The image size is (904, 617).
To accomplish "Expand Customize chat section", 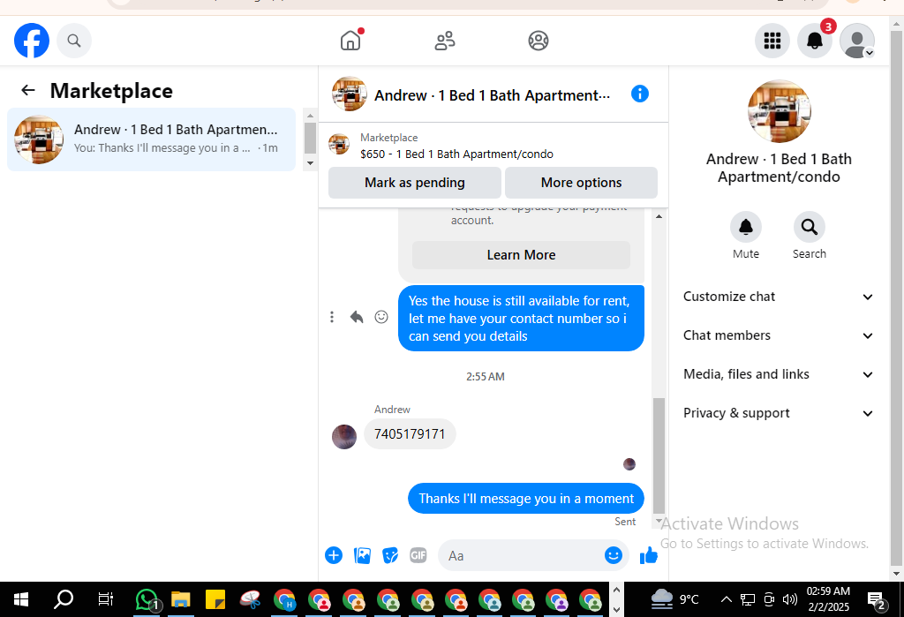I will pyautogui.click(x=778, y=297).
